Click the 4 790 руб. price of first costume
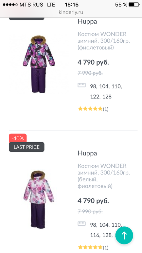Image resolution: width=142 pixels, height=253 pixels. click(x=93, y=62)
